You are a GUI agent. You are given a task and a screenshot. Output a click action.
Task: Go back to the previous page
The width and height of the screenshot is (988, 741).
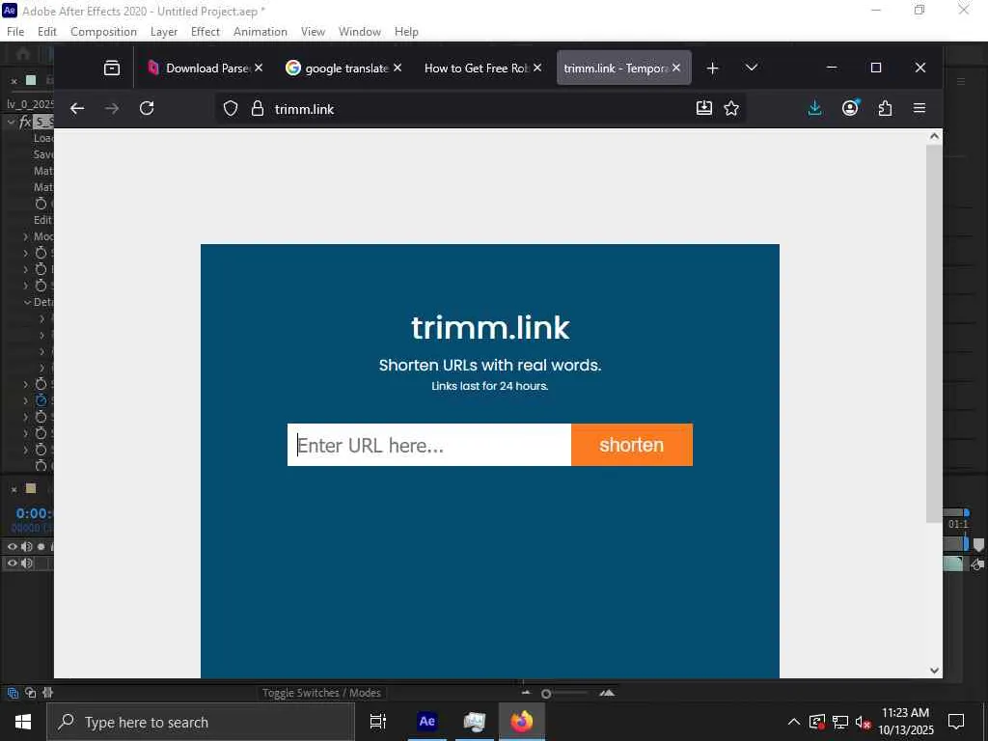pos(77,108)
